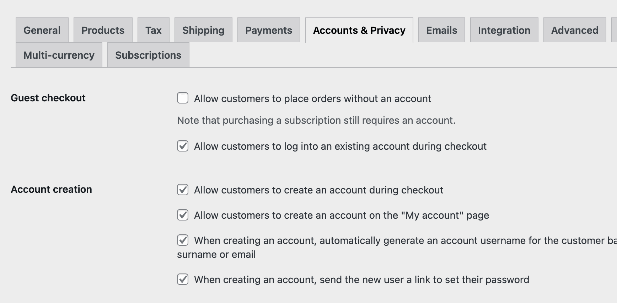This screenshot has width=617, height=303.
Task: Switch to the Products tab
Action: [103, 30]
